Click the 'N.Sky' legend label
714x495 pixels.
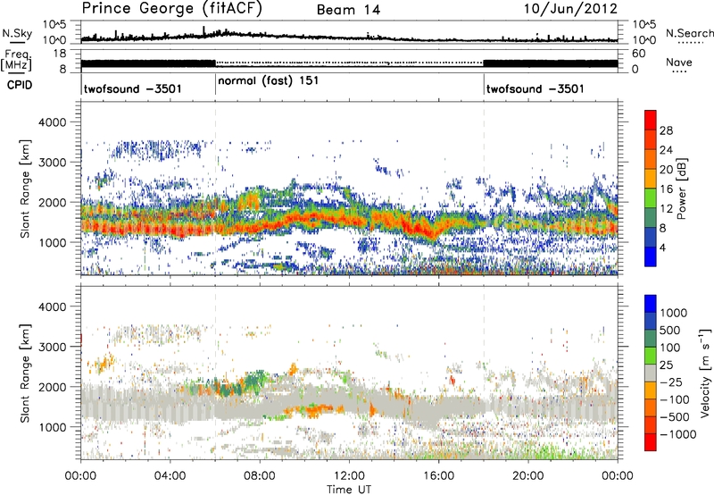[x=17, y=33]
